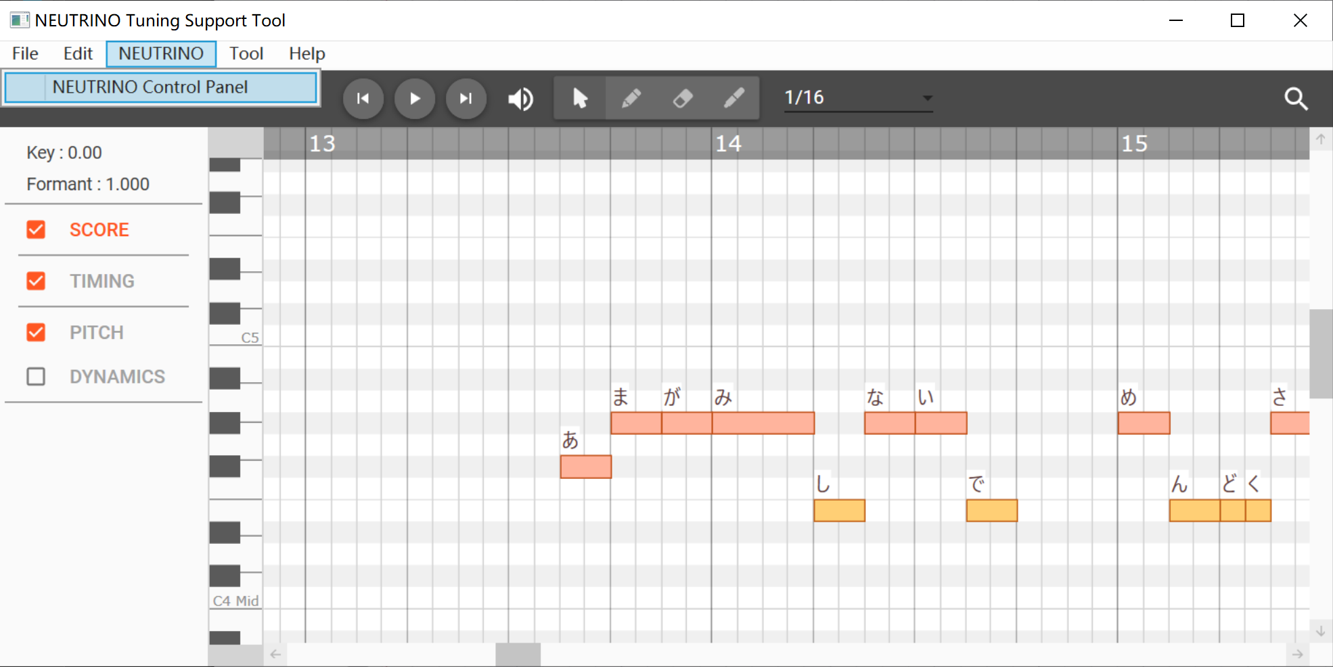Select the long note labeled み

tap(763, 423)
